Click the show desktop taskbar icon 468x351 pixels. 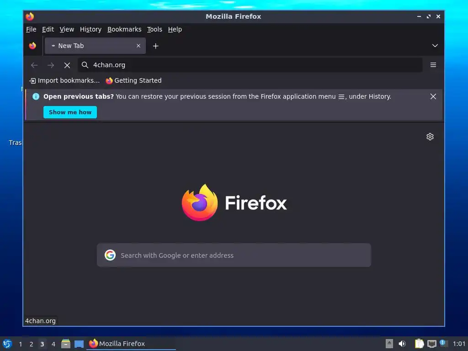[x=79, y=344]
